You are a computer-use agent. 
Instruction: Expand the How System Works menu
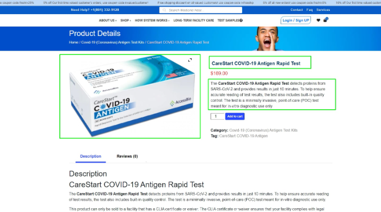[152, 20]
